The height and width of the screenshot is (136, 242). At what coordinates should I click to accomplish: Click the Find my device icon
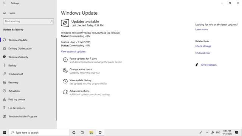click(5, 99)
